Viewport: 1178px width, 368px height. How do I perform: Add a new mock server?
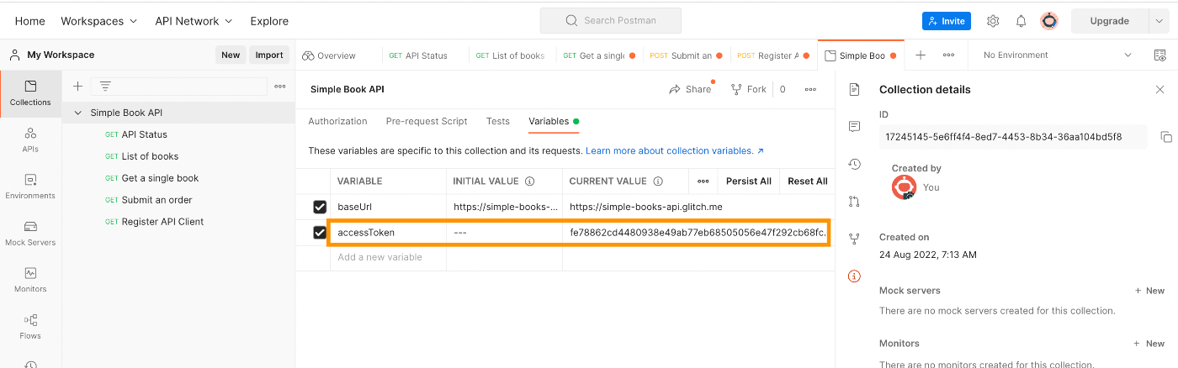pyautogui.click(x=1149, y=291)
